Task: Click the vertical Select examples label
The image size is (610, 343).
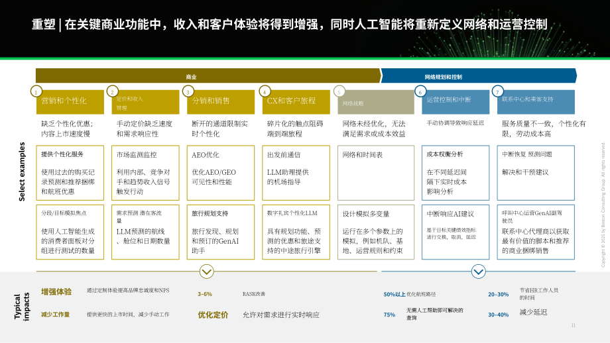Action: [x=22, y=171]
